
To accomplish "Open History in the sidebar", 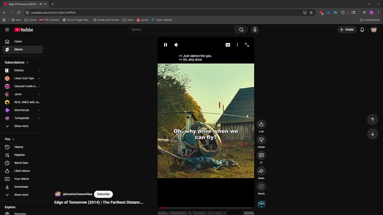I will (x=23, y=147).
